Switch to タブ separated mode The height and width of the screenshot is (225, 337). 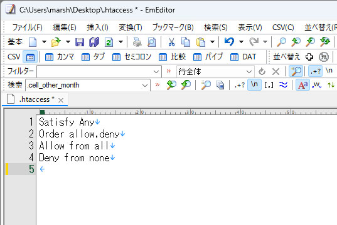[93, 57]
